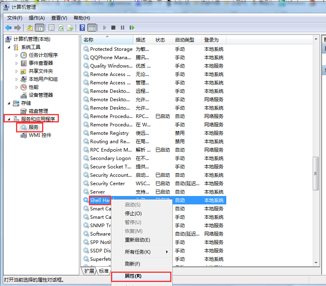Sort by the 描述 column header
326x286 pixels.
tap(143, 40)
